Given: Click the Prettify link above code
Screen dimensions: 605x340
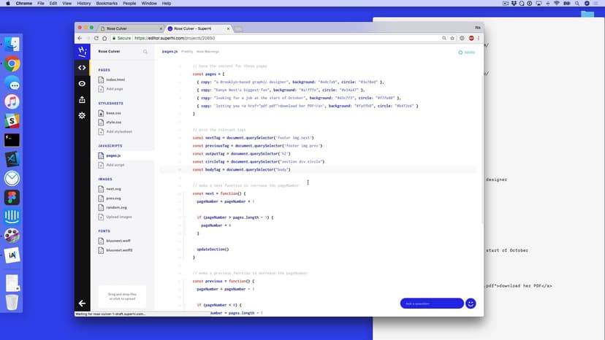Looking at the screenshot, I should pyautogui.click(x=187, y=52).
